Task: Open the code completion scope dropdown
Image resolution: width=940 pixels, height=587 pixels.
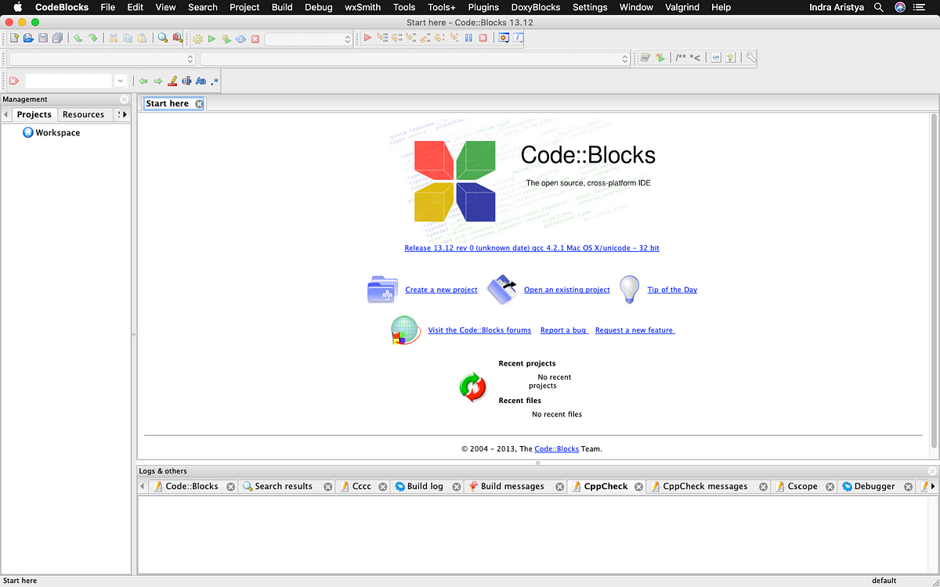Action: [102, 59]
